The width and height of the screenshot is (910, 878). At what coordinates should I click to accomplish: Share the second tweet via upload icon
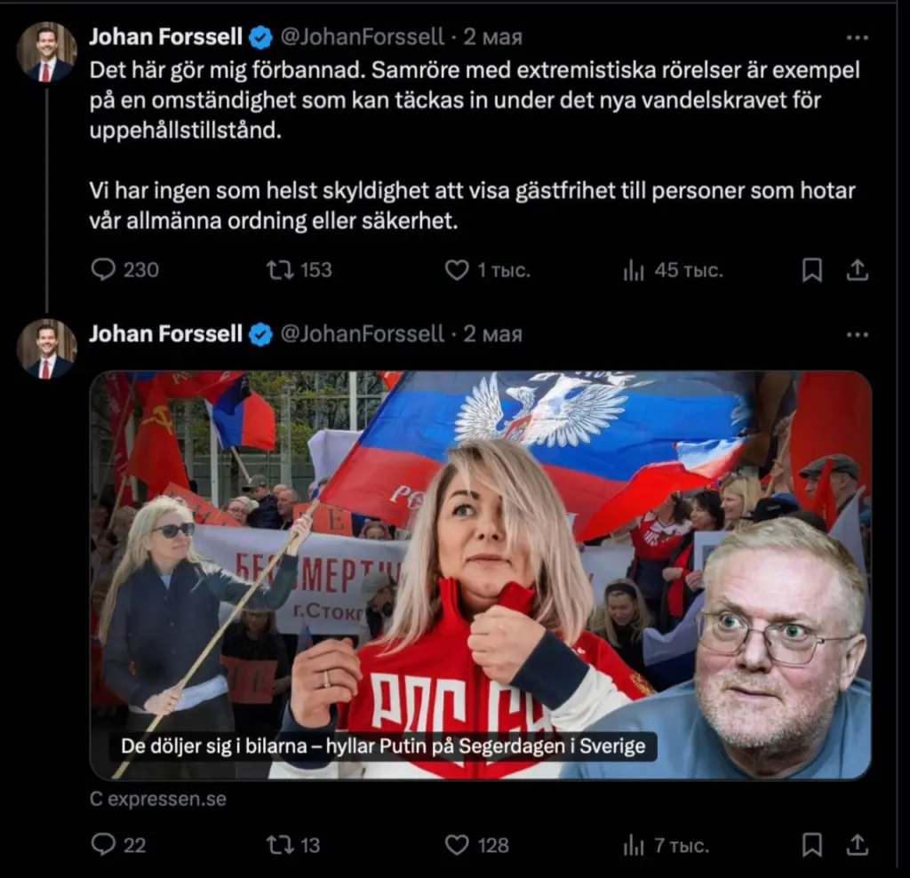pos(858,845)
